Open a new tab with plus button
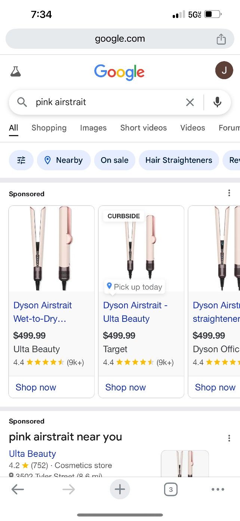Viewport: 240px width, 521px height. point(120,489)
